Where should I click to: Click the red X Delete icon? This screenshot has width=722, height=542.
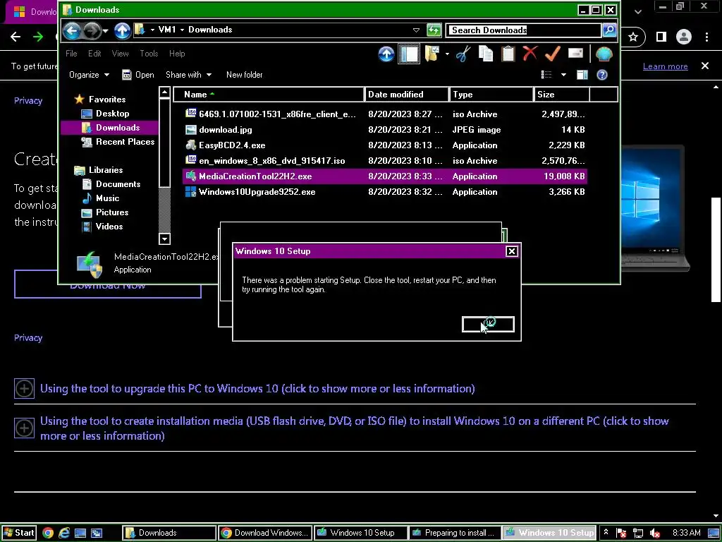pyautogui.click(x=530, y=54)
